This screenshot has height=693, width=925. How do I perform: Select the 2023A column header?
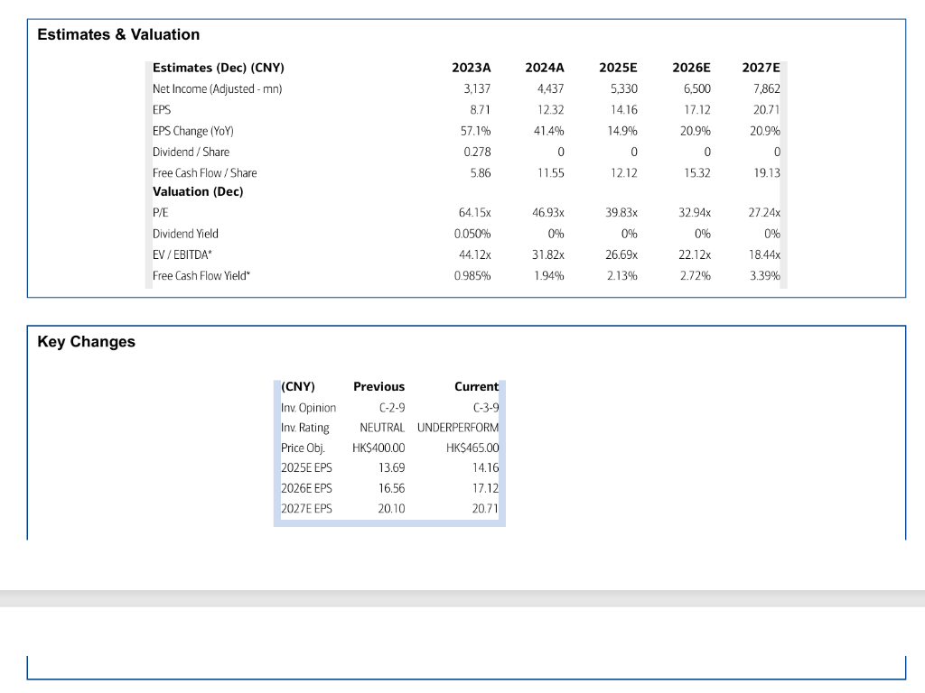pyautogui.click(x=471, y=68)
